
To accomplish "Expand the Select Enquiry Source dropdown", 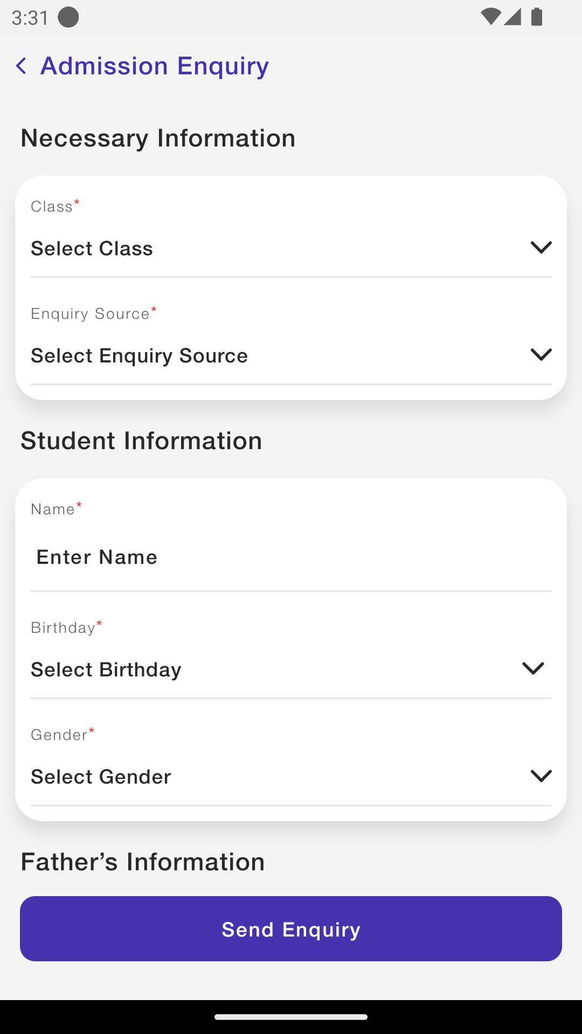I will coord(291,356).
